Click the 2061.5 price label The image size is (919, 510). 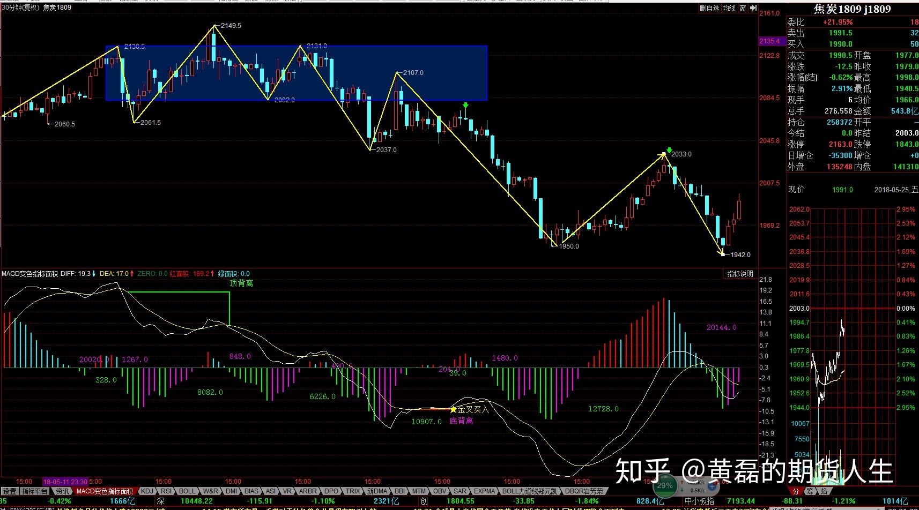151,122
